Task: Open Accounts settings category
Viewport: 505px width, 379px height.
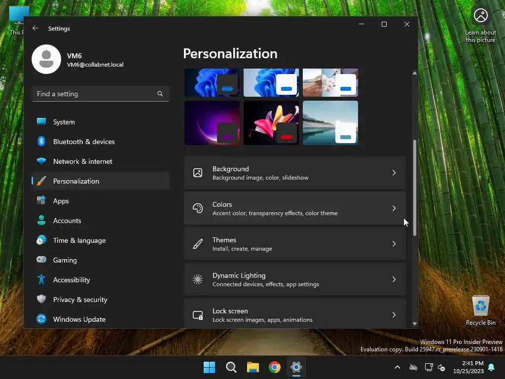Action: click(x=101, y=221)
